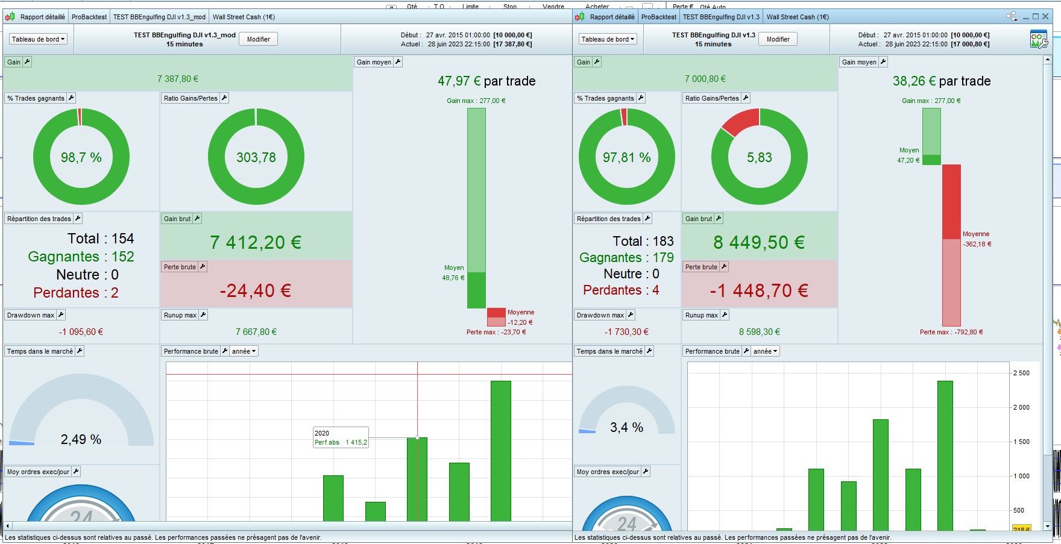The height and width of the screenshot is (544, 1061).
Task: Expand année period dropdown in v1.3_mod window
Action: click(244, 351)
